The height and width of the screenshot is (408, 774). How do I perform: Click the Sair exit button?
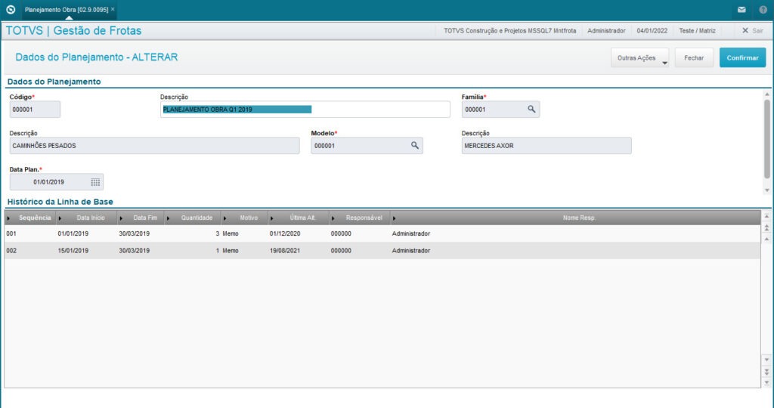click(x=752, y=30)
